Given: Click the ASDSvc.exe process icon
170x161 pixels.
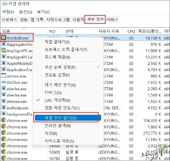Looking at the screenshot, I should click(4, 82).
